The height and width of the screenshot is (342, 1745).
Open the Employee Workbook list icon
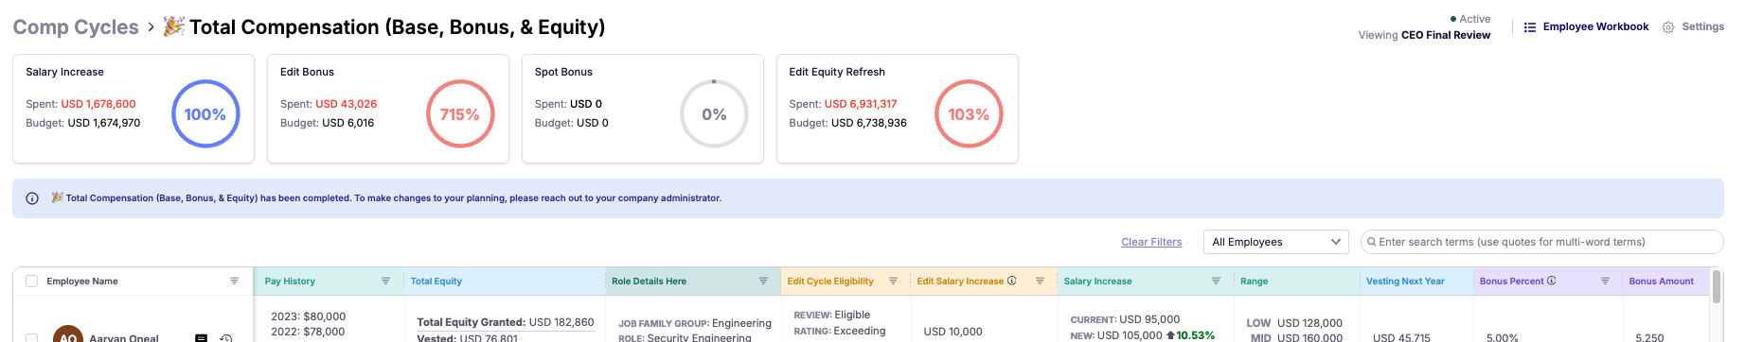(1530, 27)
